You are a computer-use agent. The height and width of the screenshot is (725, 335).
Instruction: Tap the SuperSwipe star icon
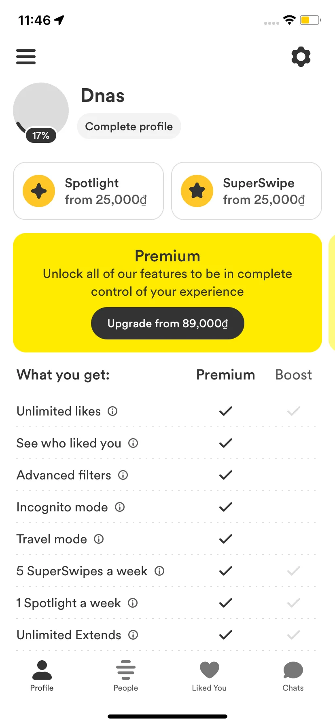197,191
